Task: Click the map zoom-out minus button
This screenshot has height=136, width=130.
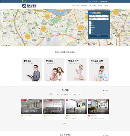Action: pos(2,22)
